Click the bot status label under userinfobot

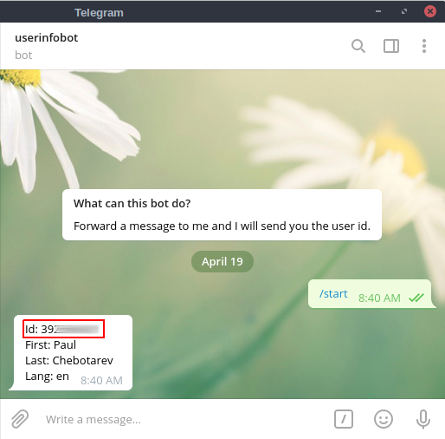tap(23, 55)
